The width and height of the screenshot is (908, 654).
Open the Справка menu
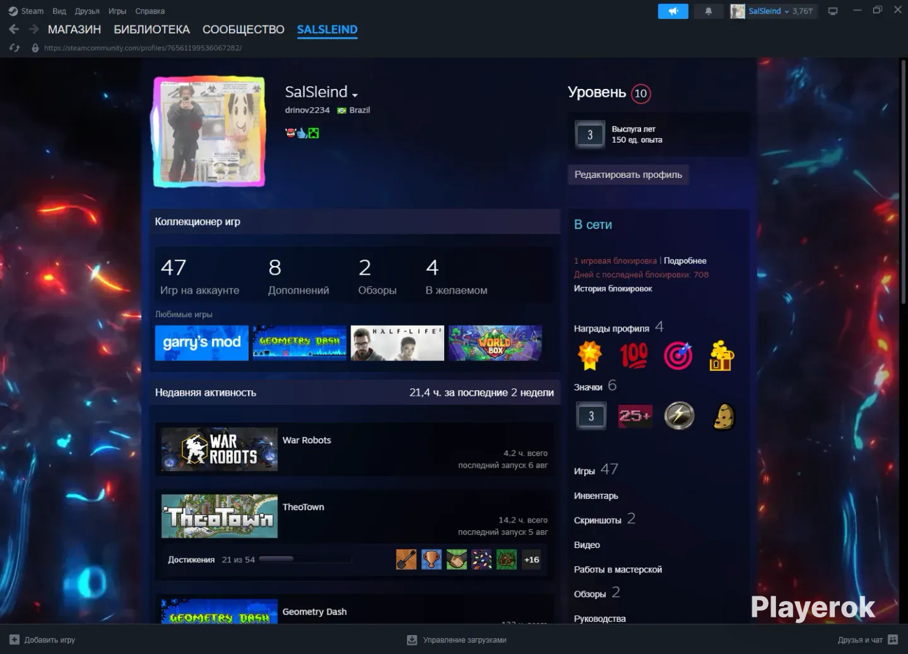(150, 11)
